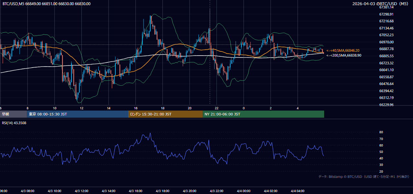Click hour tick 8 under price chart
This screenshot has width=413, height=194.
click(x=28, y=108)
